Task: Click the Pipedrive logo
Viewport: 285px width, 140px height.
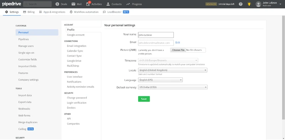Action: (12, 4)
